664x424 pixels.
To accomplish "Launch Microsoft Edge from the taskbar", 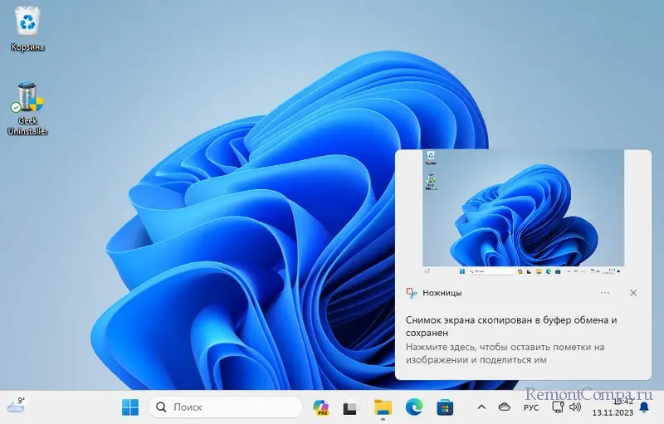I will point(413,407).
